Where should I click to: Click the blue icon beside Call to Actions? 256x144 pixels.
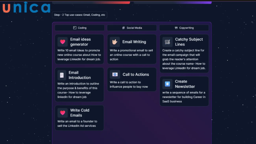115,75
